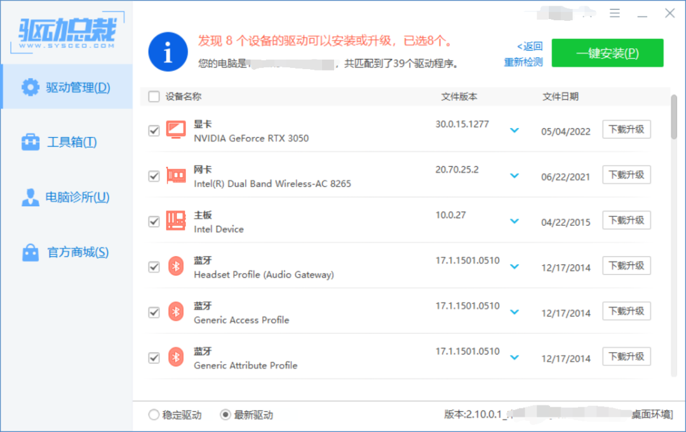Select the 稳定驱动 radio button
This screenshot has width=686, height=432.
point(154,415)
